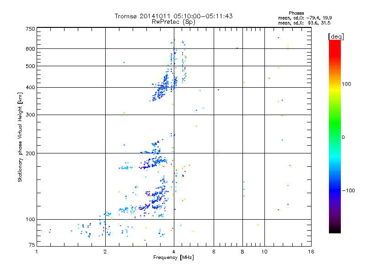Click the 'mean, sd,O: -79.4, 19.9' line
366x274 pixels.
point(305,18)
